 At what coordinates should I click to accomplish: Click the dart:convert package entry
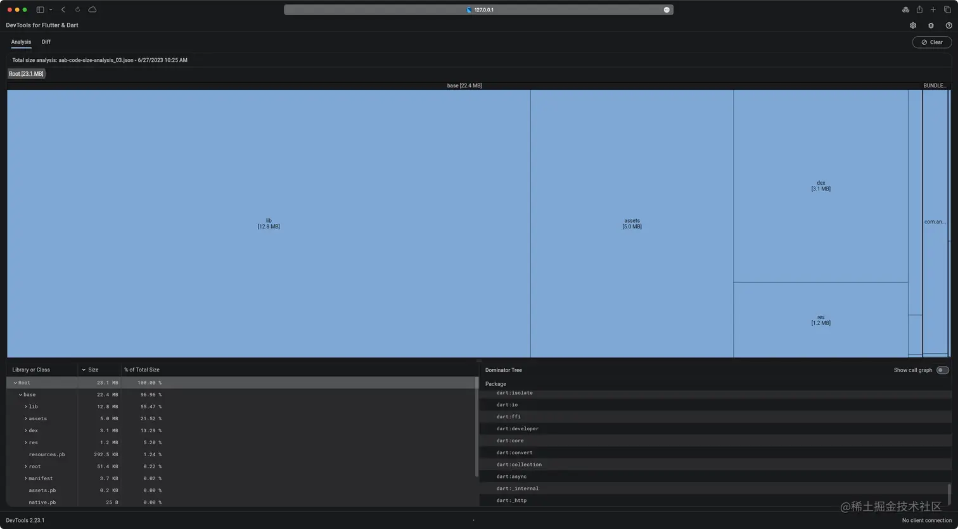[x=514, y=453]
